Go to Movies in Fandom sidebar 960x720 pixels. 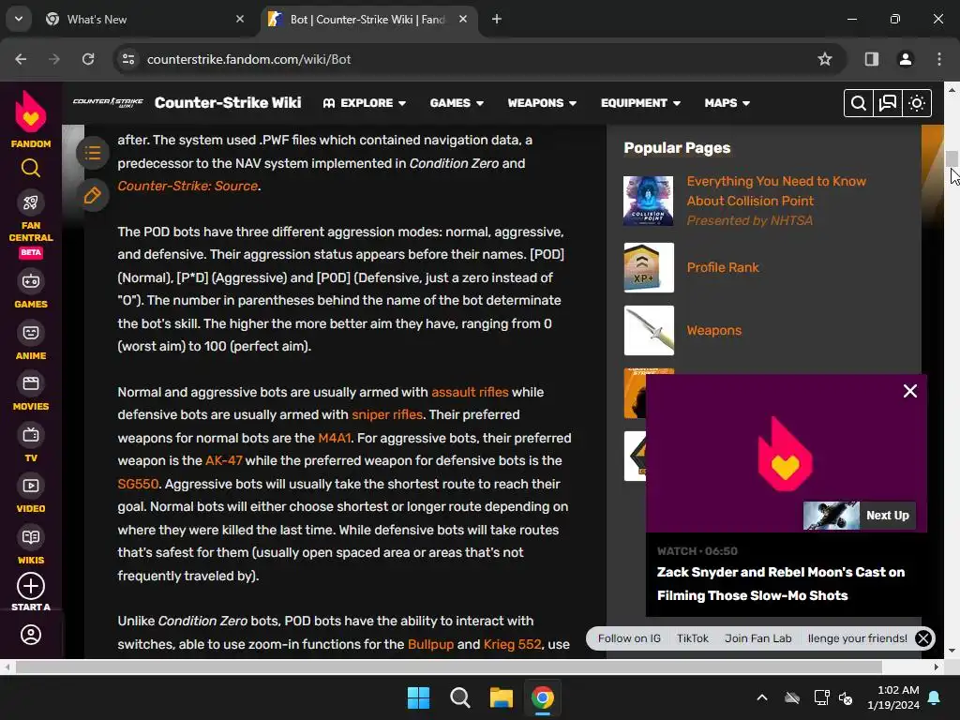tap(31, 392)
